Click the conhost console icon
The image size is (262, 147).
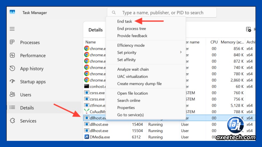coord(87,86)
